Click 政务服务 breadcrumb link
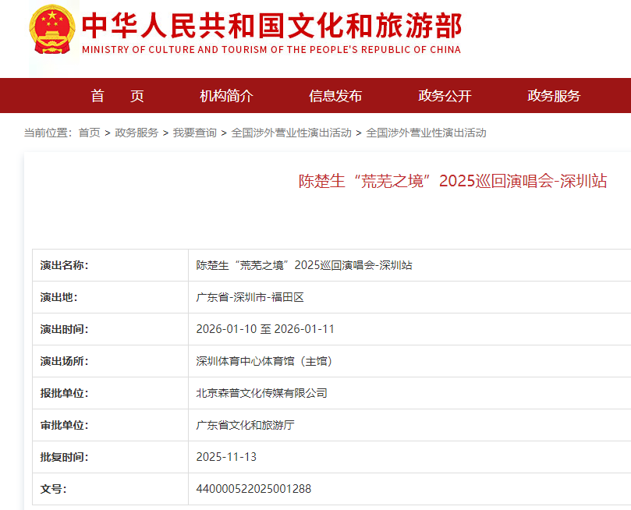Image resolution: width=631 pixels, height=510 pixels. [x=136, y=133]
